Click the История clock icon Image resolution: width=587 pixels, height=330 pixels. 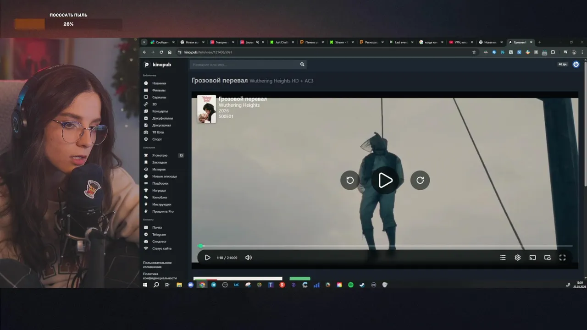pyautogui.click(x=146, y=170)
